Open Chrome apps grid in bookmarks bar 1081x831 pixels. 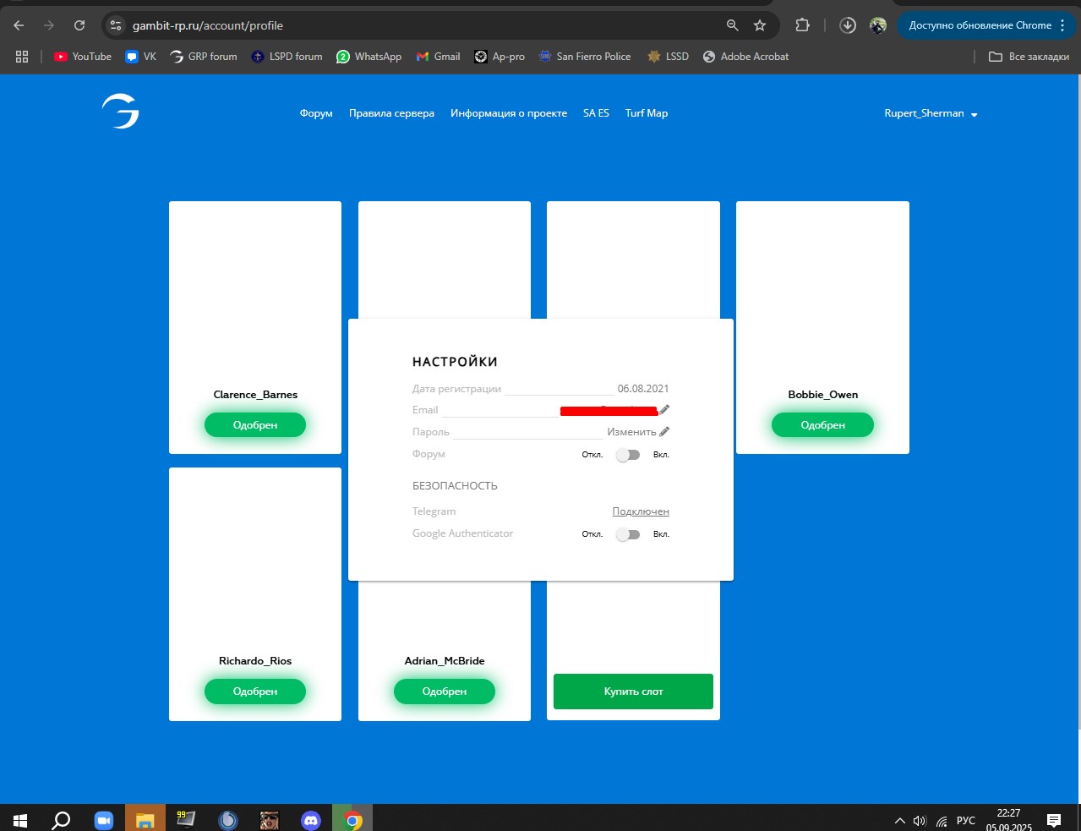pyautogui.click(x=22, y=57)
